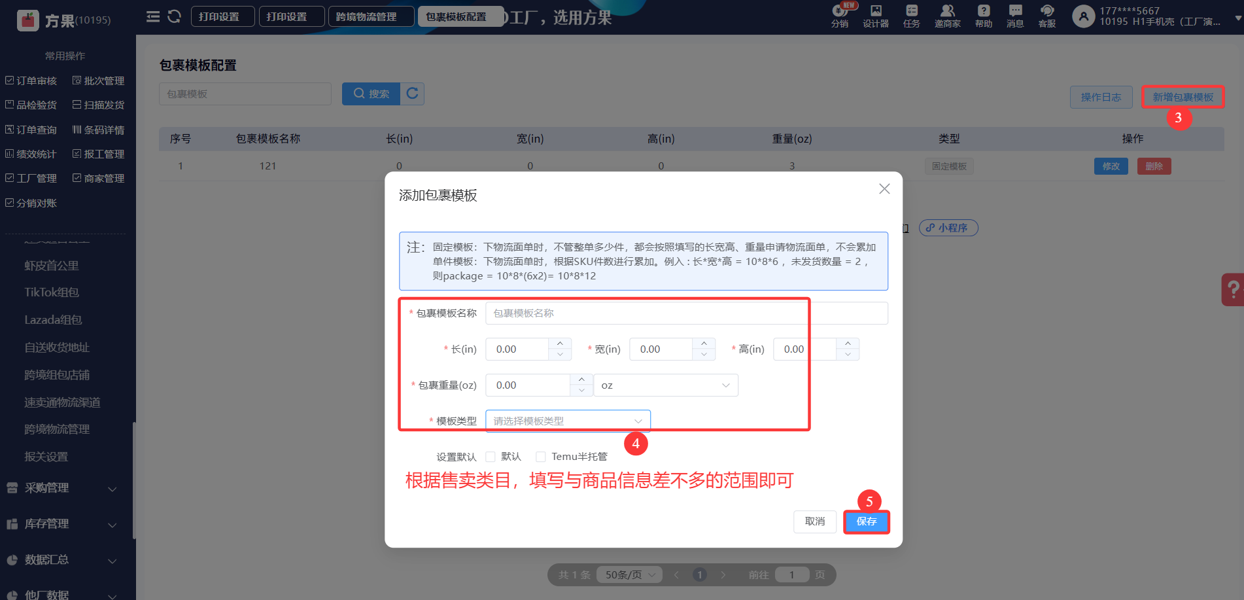The image size is (1244, 600).
Task: Increase 包裹重量 value with up arrow
Action: click(581, 379)
